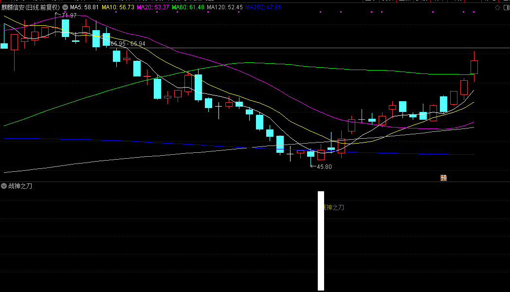Click the green MA60: 61.48 label
Screen dimensions: 510x292
[188, 7]
